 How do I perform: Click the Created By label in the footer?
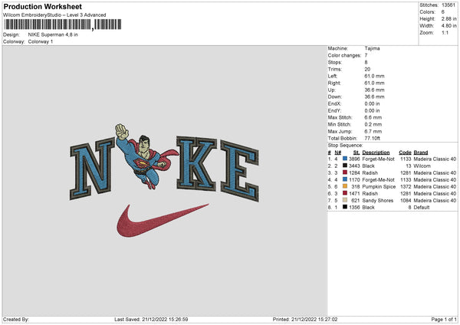click(16, 320)
